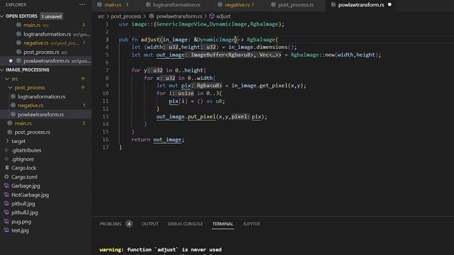454x255 pixels.
Task: Click the Rust file icon on main.rs tab
Action: (x=99, y=5)
